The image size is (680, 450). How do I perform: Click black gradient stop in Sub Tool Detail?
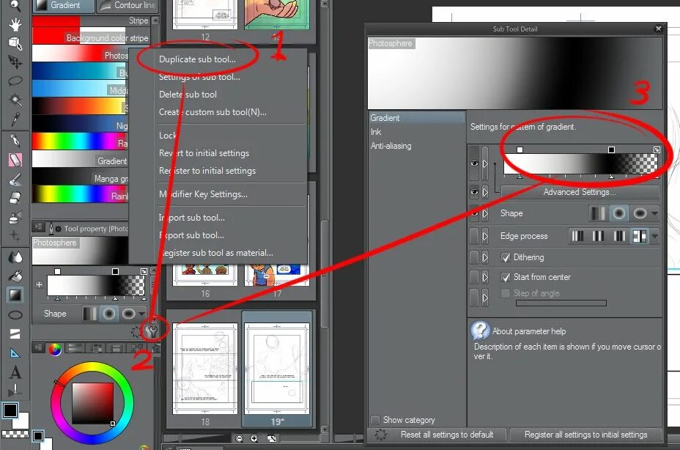point(611,150)
